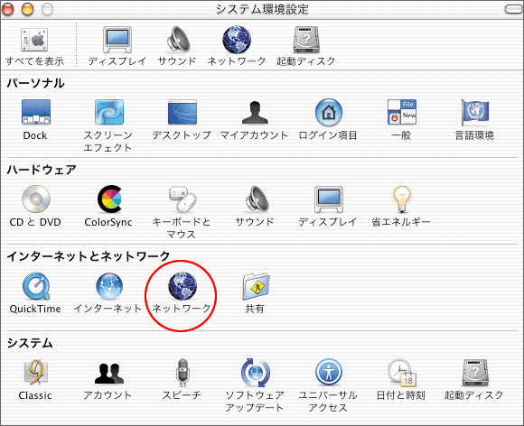Click the red close window button
This screenshot has width=524, height=426.
click(8, 9)
